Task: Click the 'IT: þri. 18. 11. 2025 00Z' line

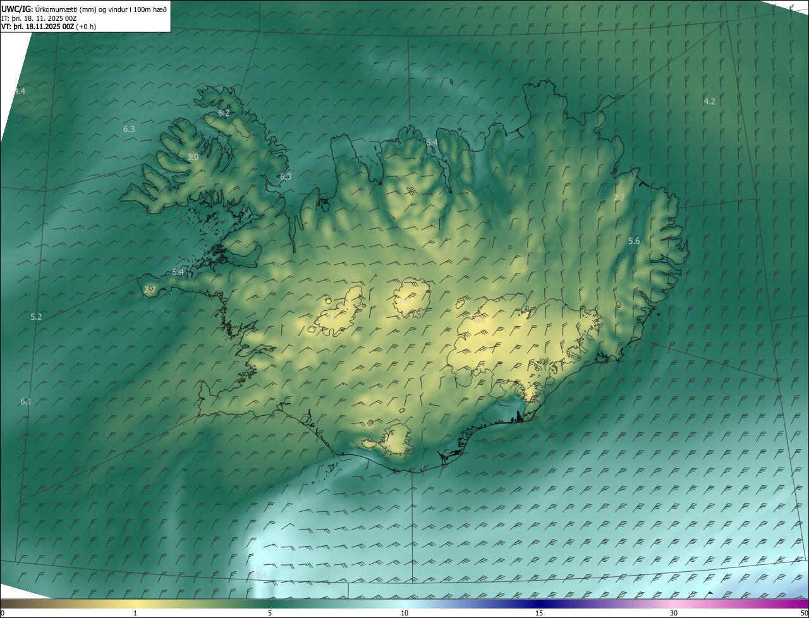Action: (39, 18)
